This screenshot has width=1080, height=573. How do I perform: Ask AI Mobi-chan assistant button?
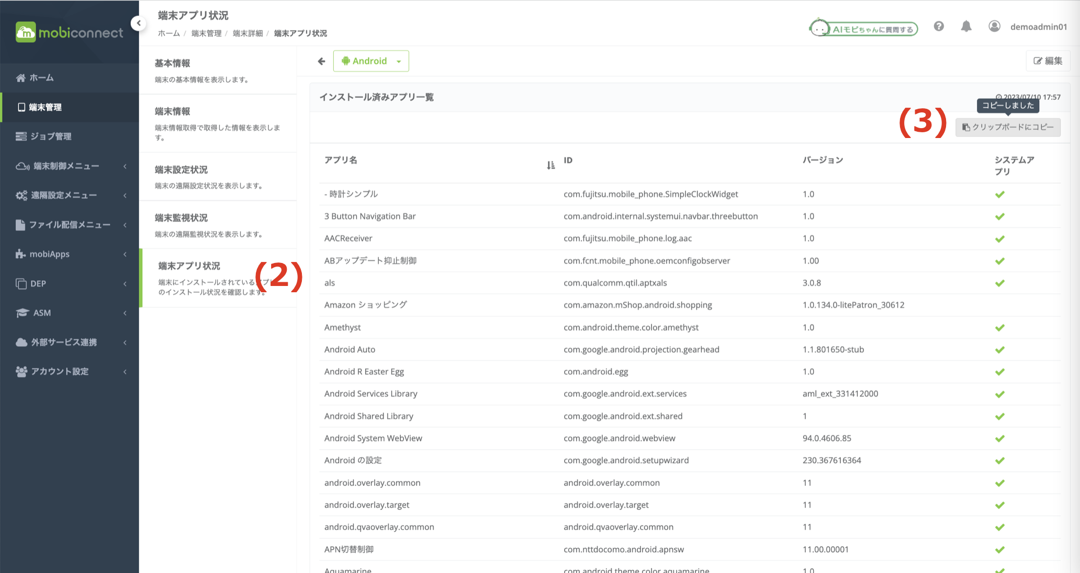(x=864, y=29)
